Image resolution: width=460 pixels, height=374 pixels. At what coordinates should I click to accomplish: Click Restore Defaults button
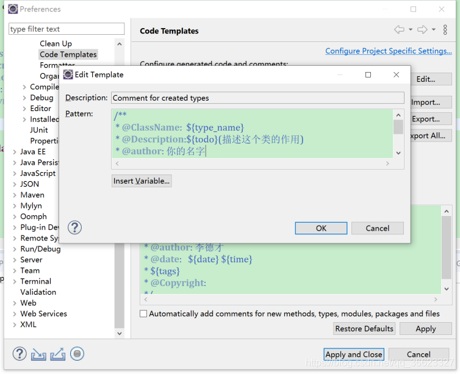pyautogui.click(x=364, y=328)
